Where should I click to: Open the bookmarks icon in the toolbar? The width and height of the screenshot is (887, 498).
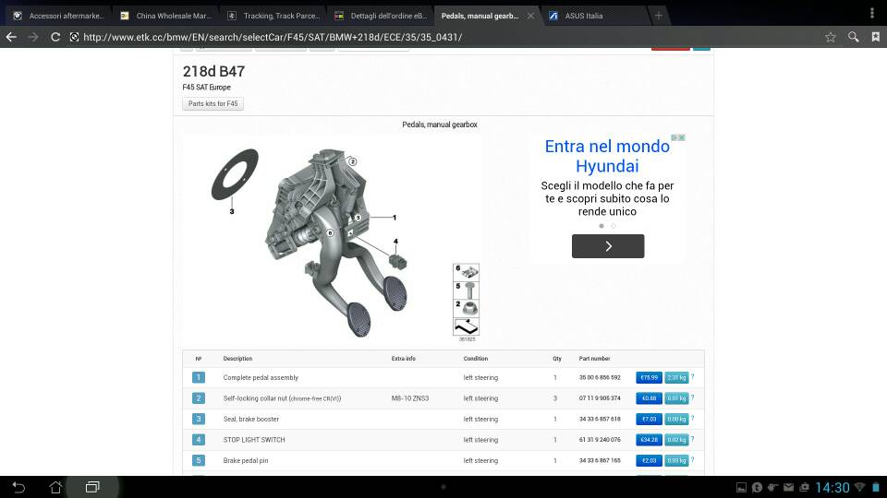[x=875, y=37]
